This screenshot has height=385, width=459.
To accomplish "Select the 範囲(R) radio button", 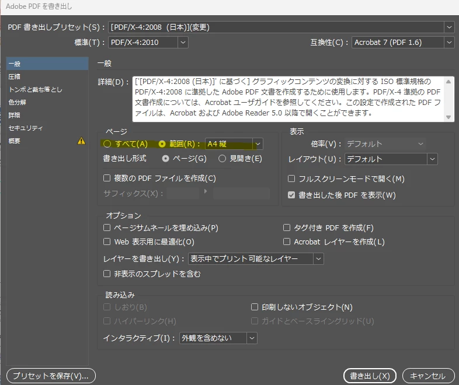I will coord(162,144).
